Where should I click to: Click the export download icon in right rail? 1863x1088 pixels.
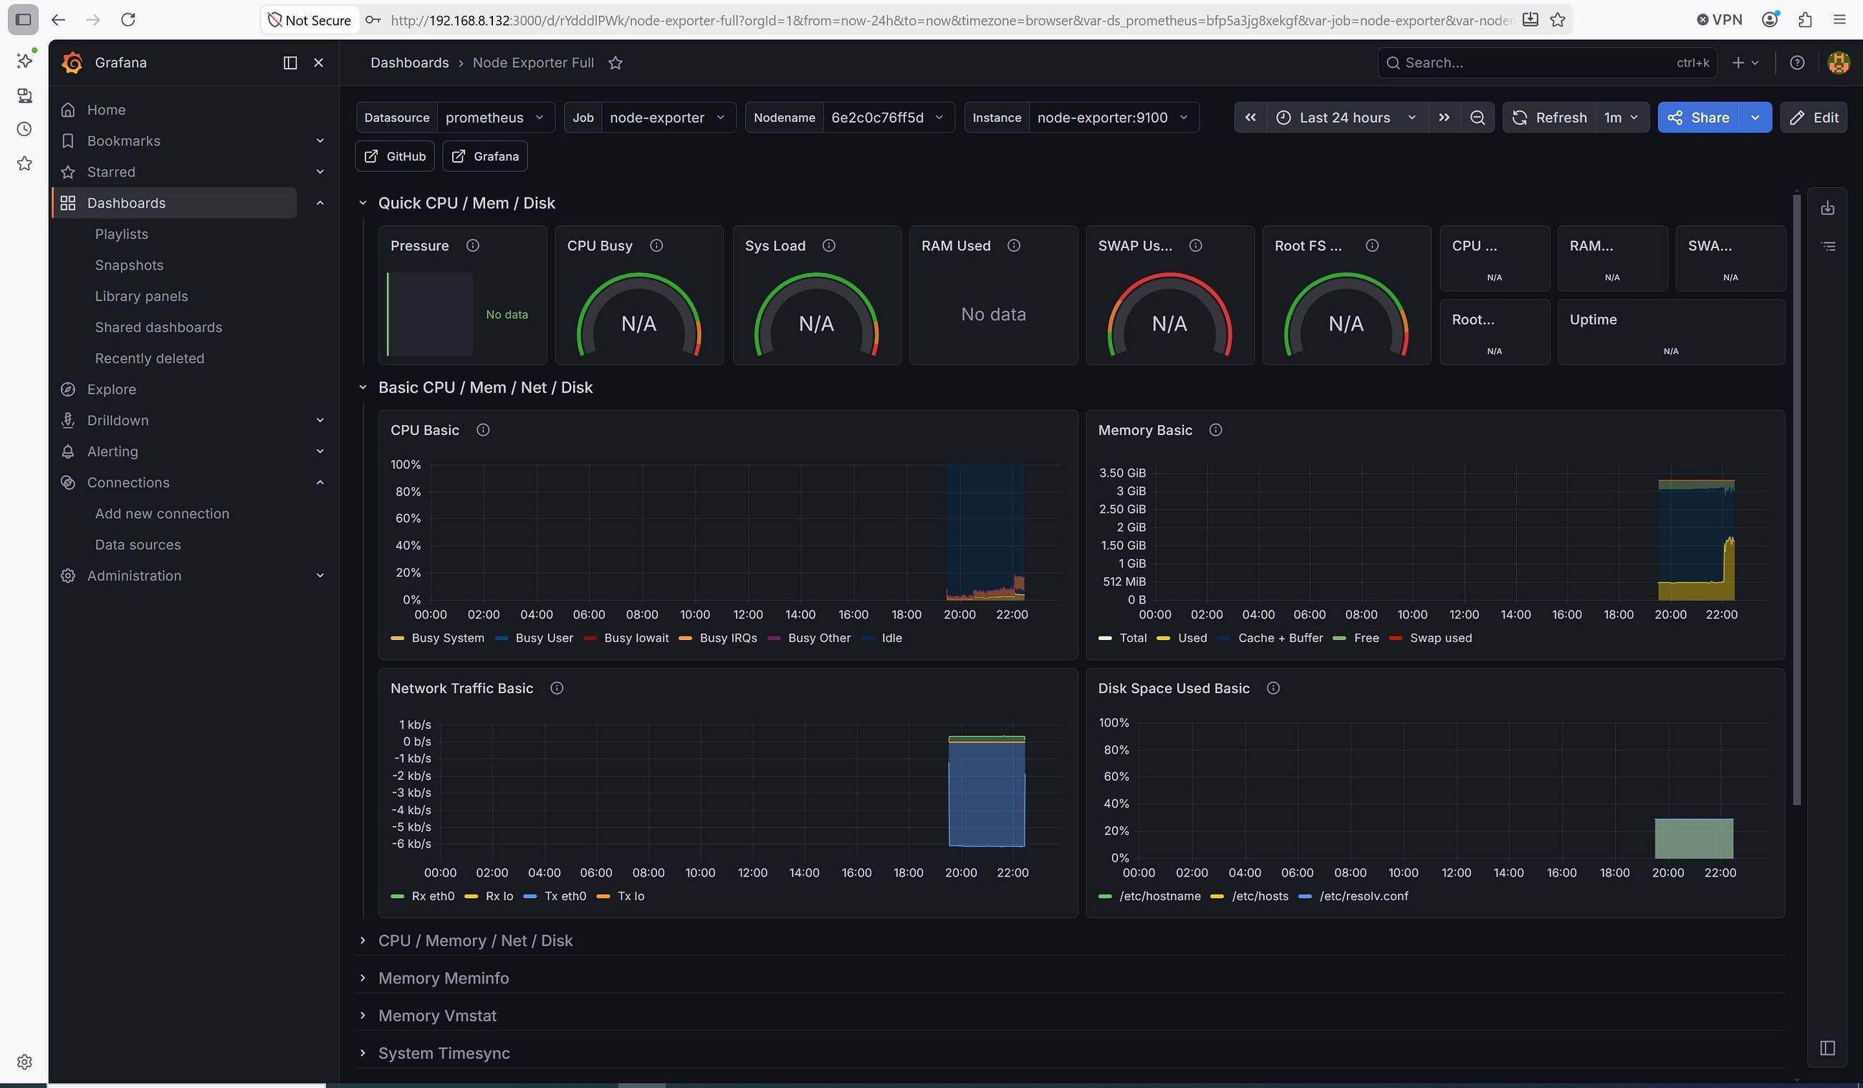(1827, 209)
